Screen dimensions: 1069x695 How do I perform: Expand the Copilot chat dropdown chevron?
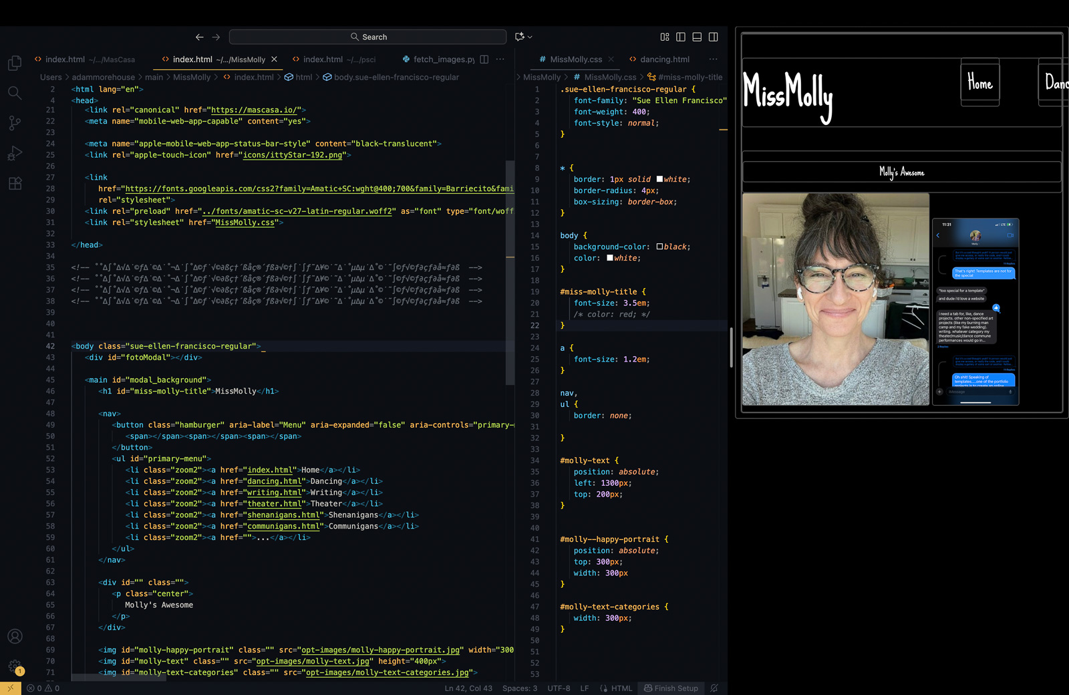point(530,37)
